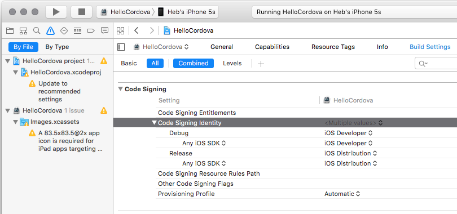Screen dimensions: 457x214
Task: Collapse the Images.xcassets disclosure triangle
Action: click(16, 122)
